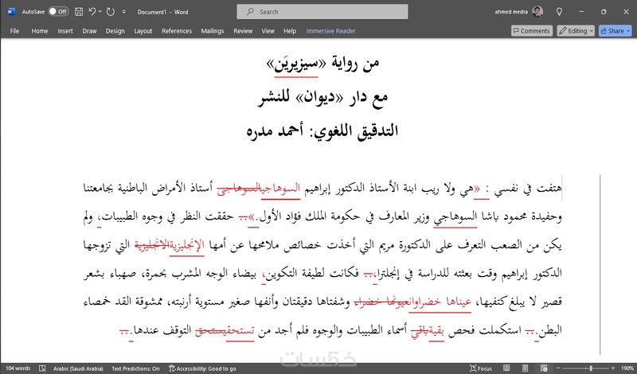Open zoom dialog via 190% level
Image resolution: width=637 pixels, height=374 pixels.
pyautogui.click(x=627, y=368)
